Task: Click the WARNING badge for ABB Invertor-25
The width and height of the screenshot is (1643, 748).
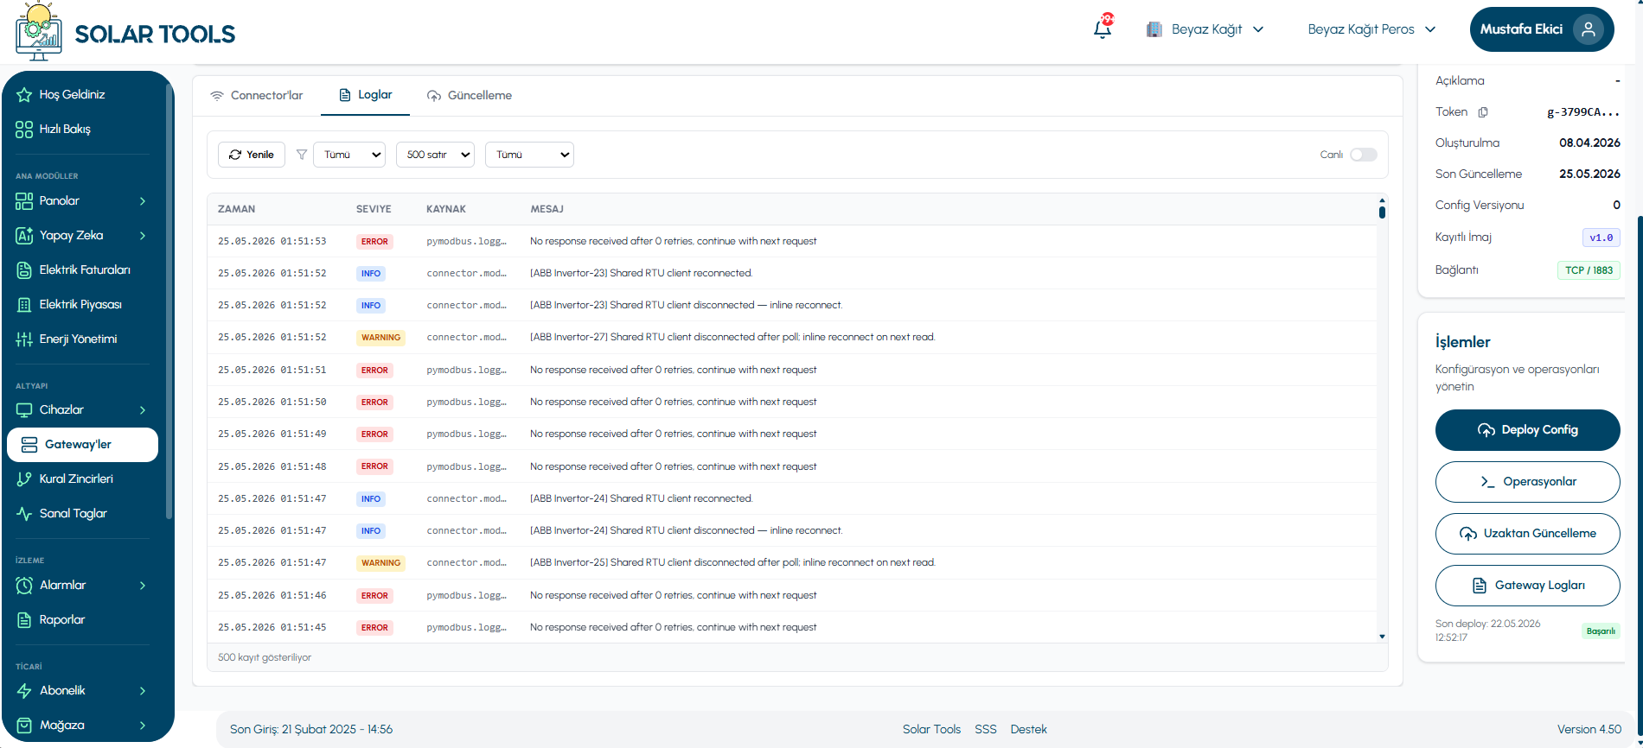Action: 380,563
